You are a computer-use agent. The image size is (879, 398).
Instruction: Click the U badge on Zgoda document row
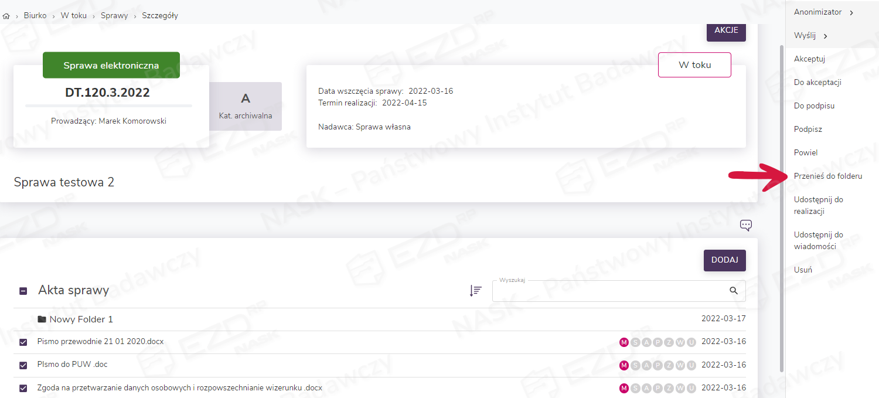[x=691, y=388]
